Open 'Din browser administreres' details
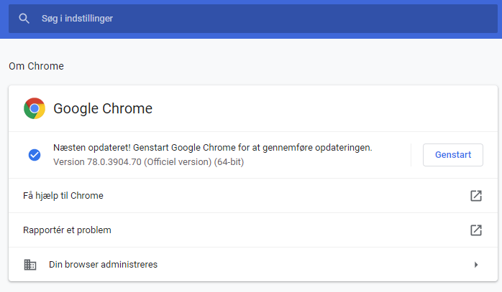The height and width of the screenshot is (292, 502). click(x=253, y=265)
